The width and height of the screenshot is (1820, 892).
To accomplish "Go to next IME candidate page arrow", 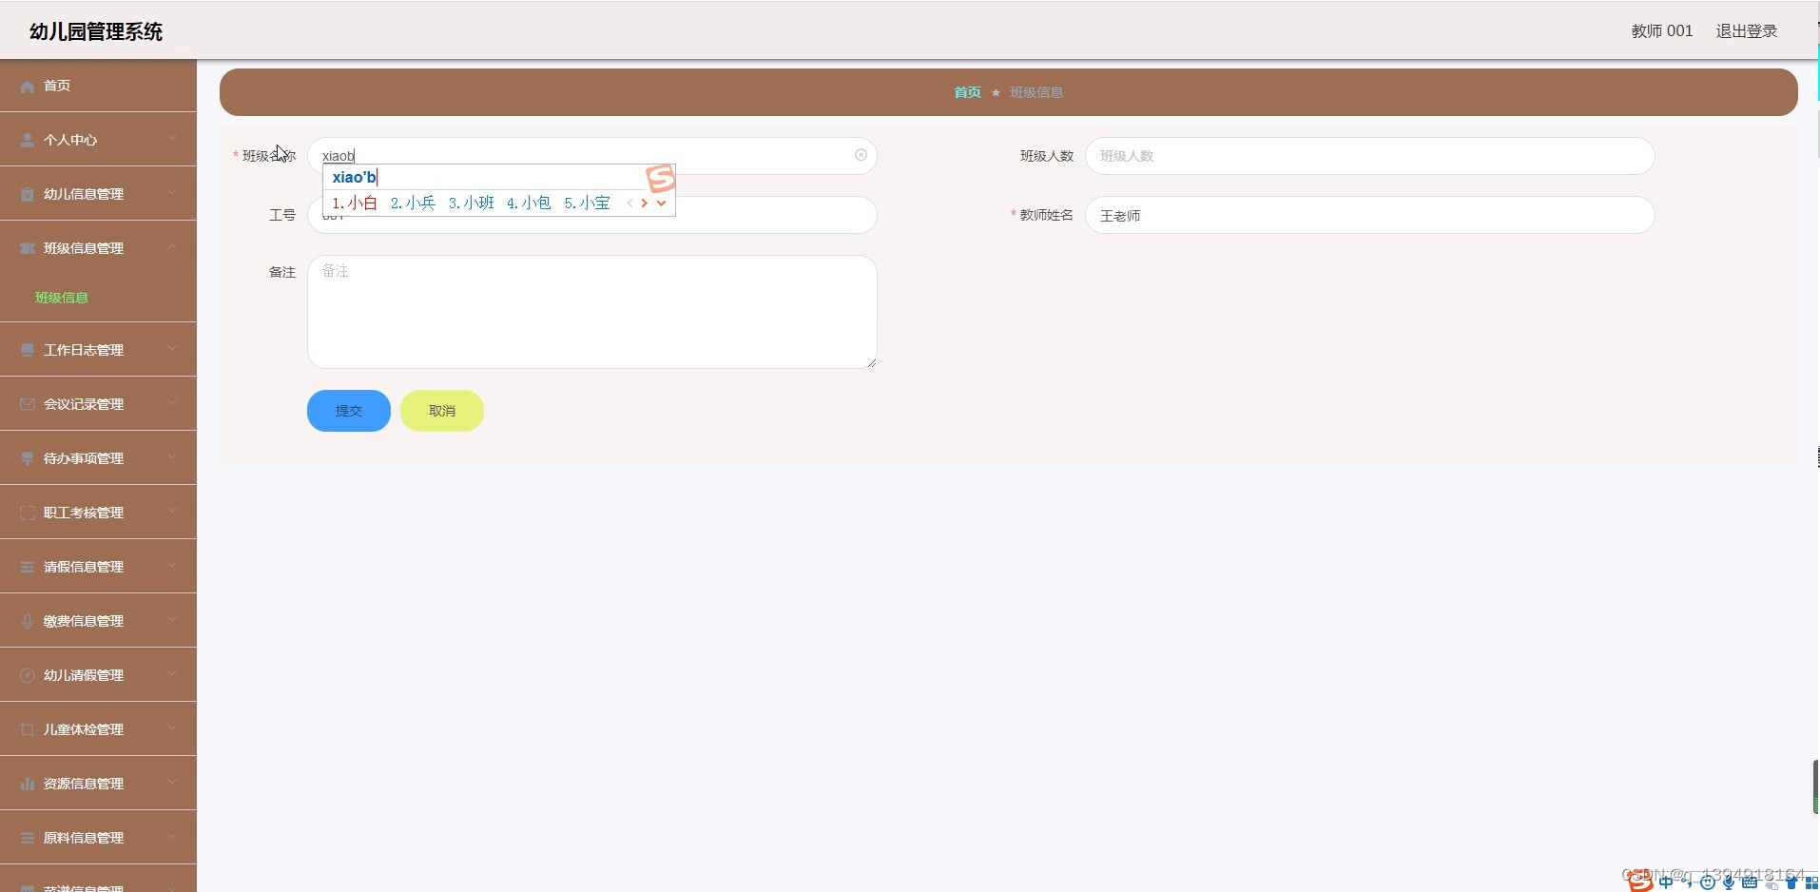I will click(645, 203).
